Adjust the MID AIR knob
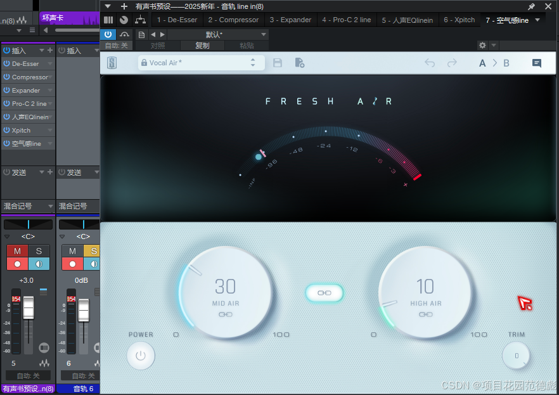 tap(226, 292)
